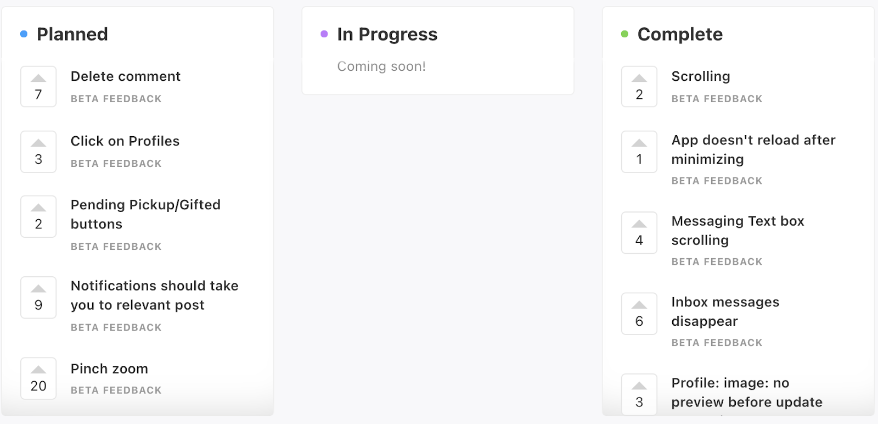Upvote the Pinch zoom post

pos(38,378)
